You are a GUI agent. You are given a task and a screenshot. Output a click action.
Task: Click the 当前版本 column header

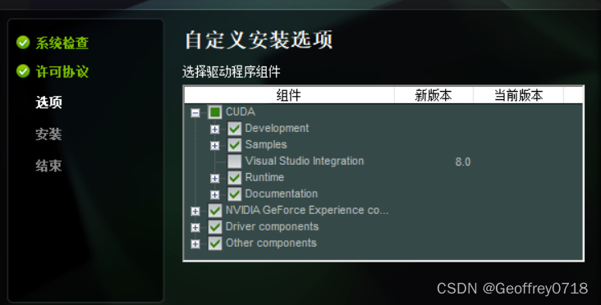518,95
